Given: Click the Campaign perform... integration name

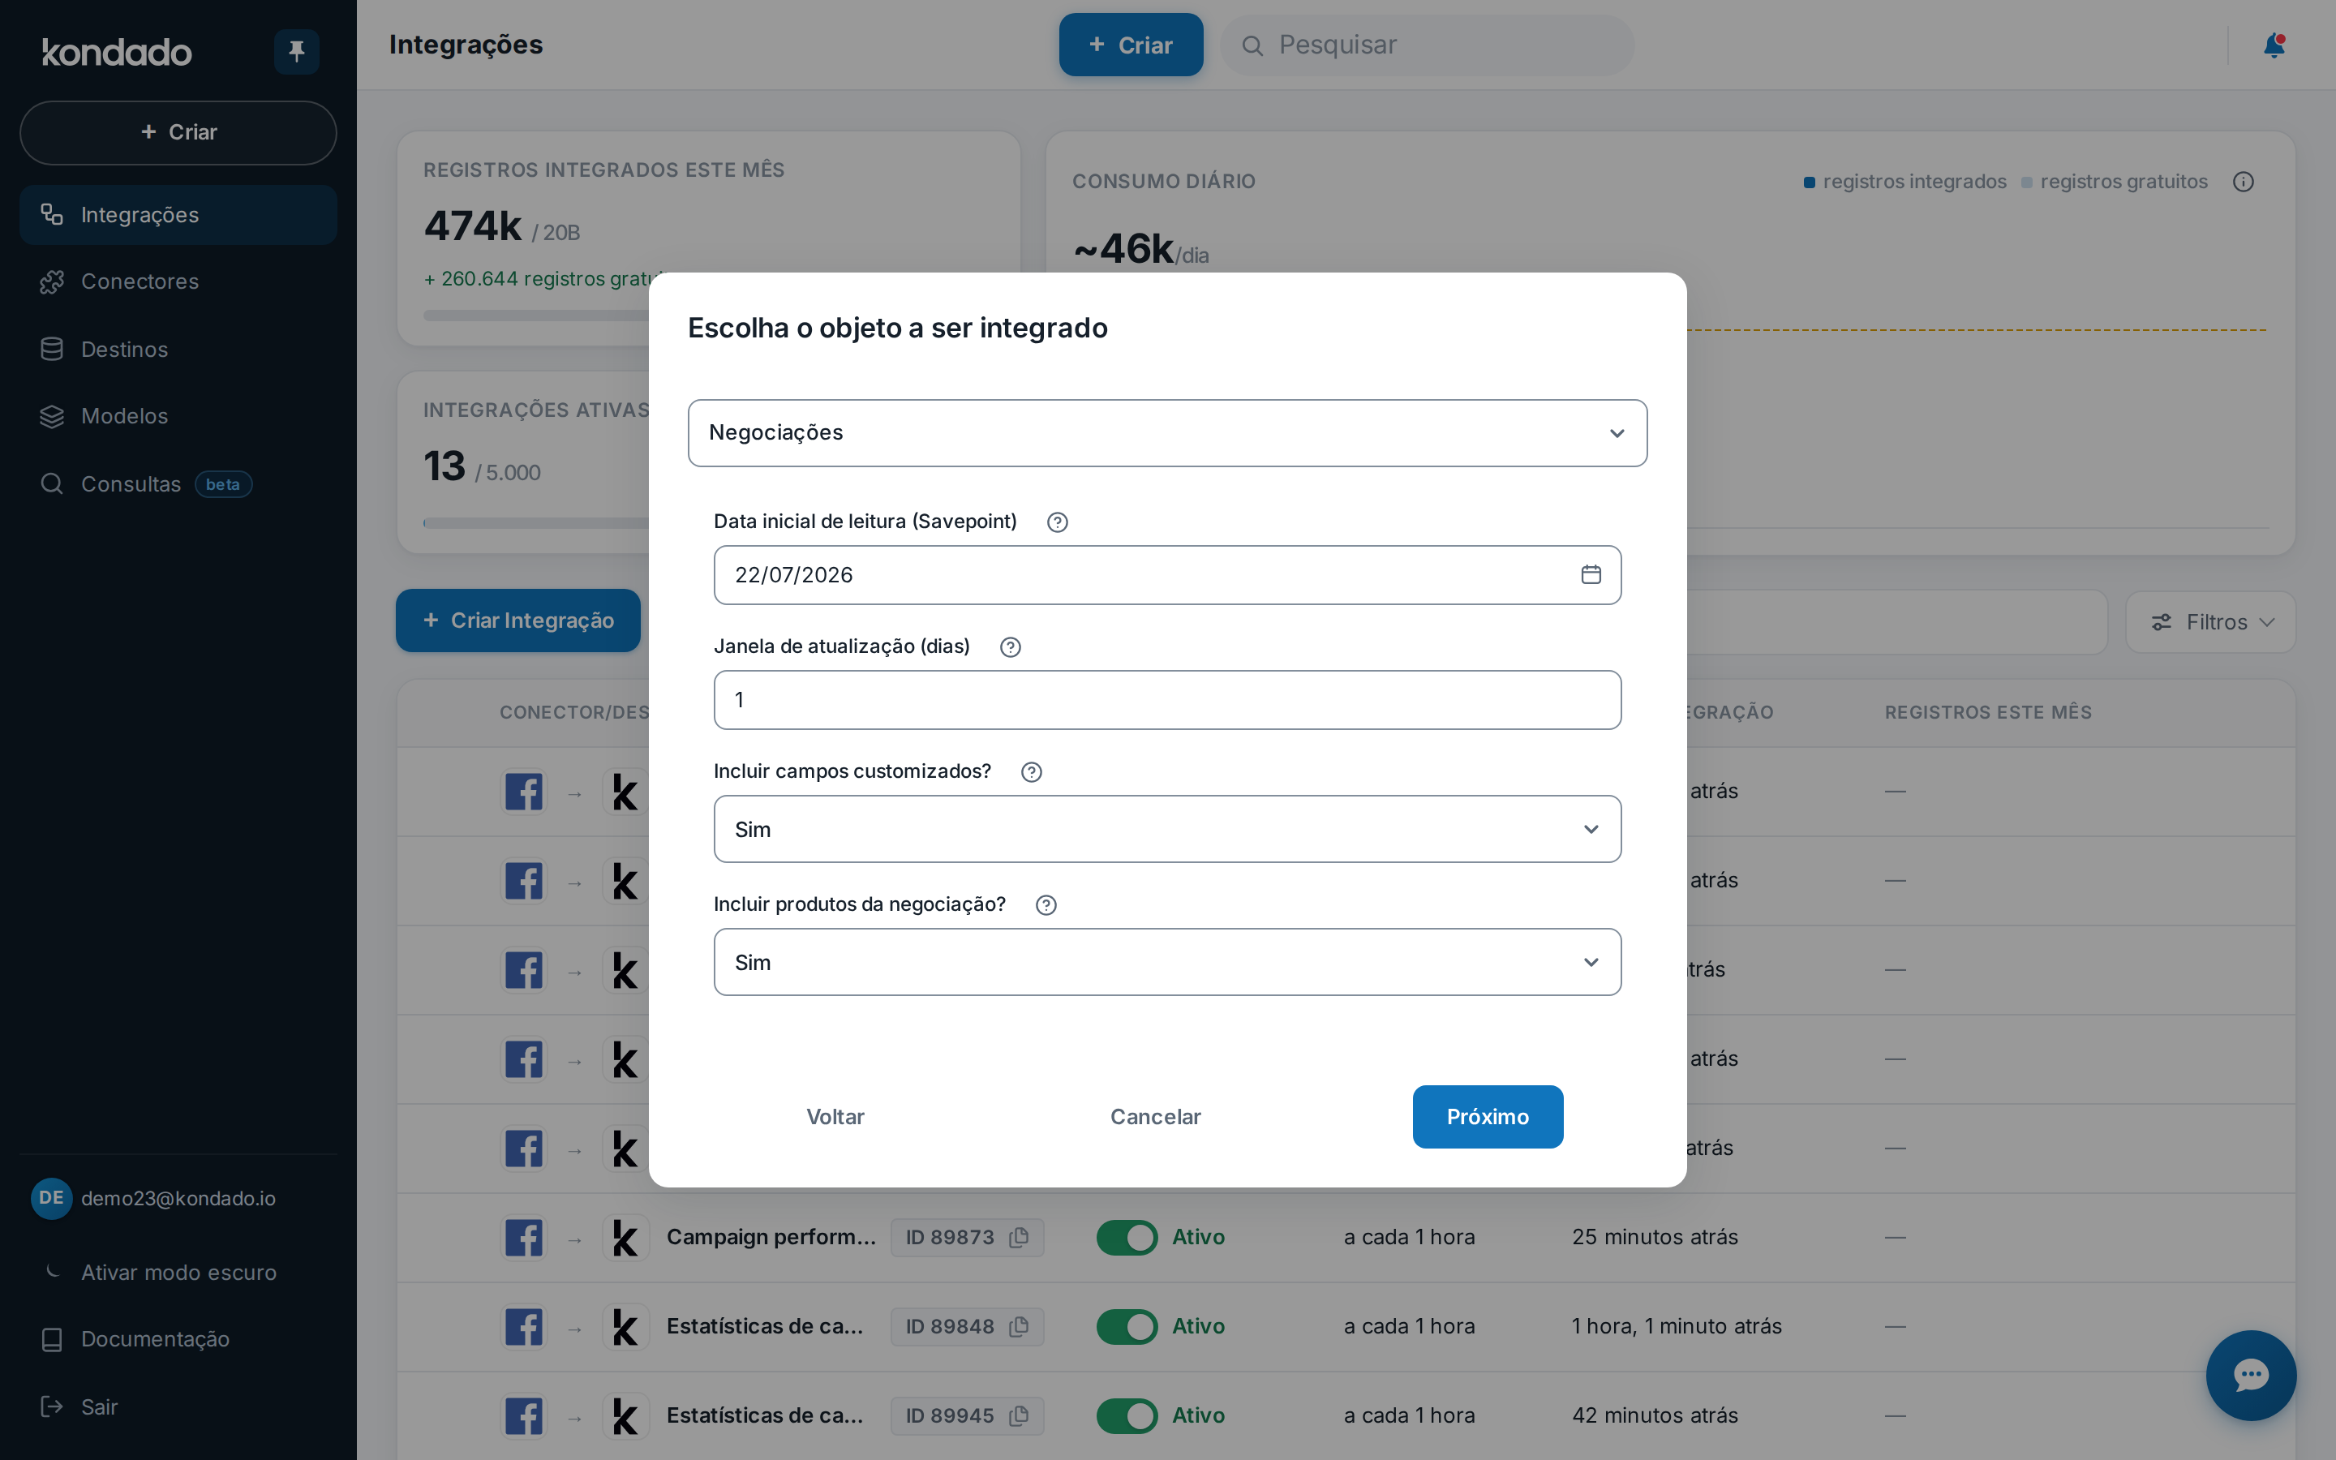Looking at the screenshot, I should point(771,1237).
